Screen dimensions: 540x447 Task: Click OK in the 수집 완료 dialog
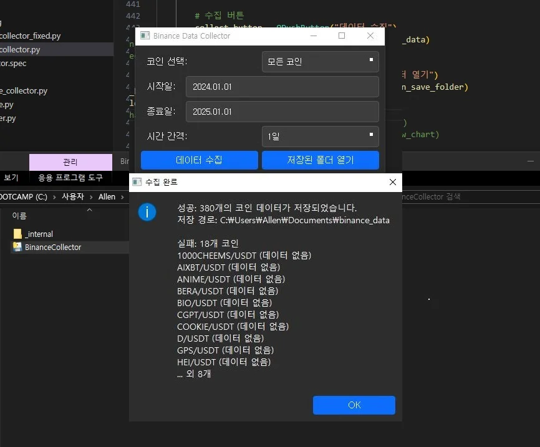(354, 405)
